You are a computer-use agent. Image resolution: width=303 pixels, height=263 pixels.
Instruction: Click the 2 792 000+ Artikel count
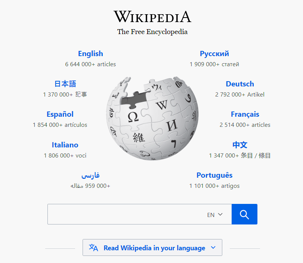[x=240, y=94]
